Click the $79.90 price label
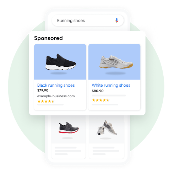Image resolution: width=174 pixels, height=174 pixels. [x=43, y=91]
